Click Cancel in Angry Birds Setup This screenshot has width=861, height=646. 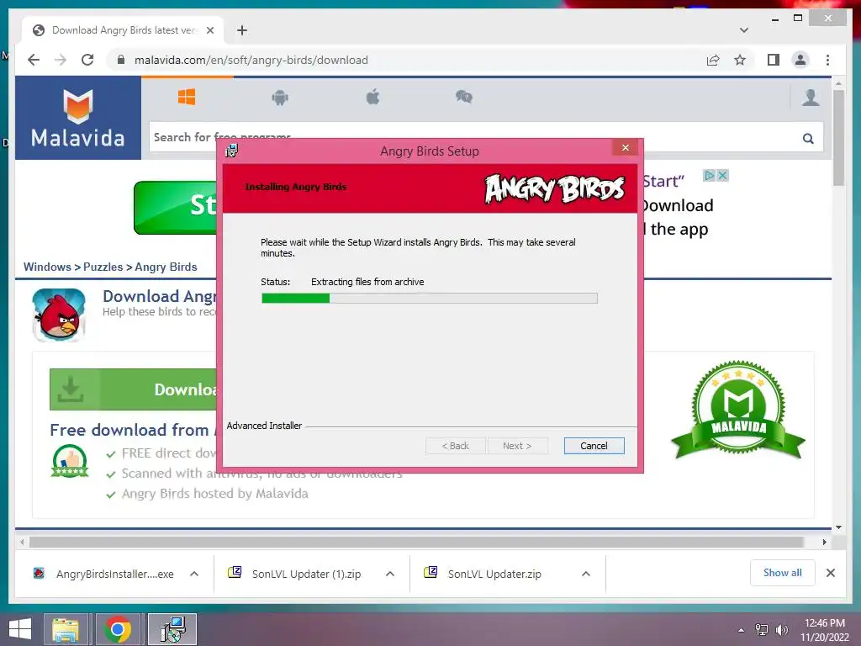(x=594, y=446)
